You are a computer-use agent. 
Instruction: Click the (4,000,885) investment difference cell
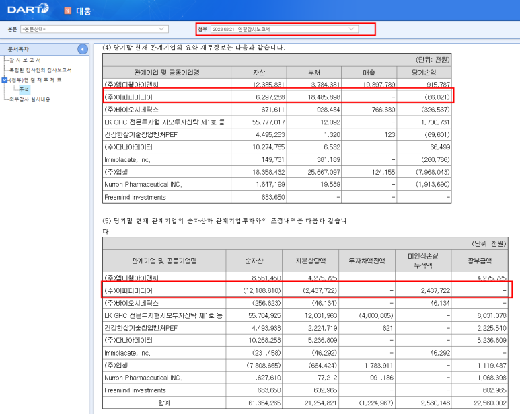point(376,316)
